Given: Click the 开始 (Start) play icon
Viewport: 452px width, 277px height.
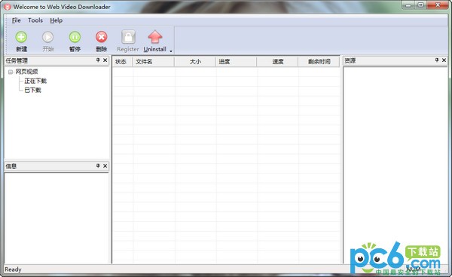Looking at the screenshot, I should pyautogui.click(x=48, y=37).
